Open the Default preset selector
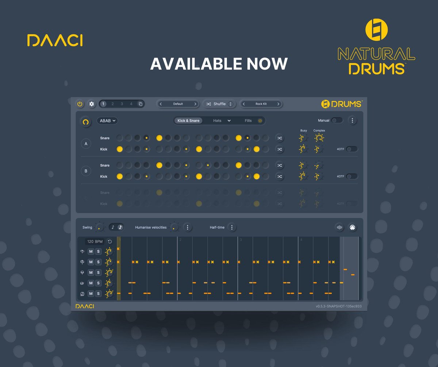 point(178,104)
